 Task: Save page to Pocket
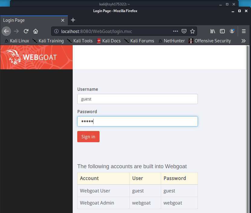click(x=184, y=31)
